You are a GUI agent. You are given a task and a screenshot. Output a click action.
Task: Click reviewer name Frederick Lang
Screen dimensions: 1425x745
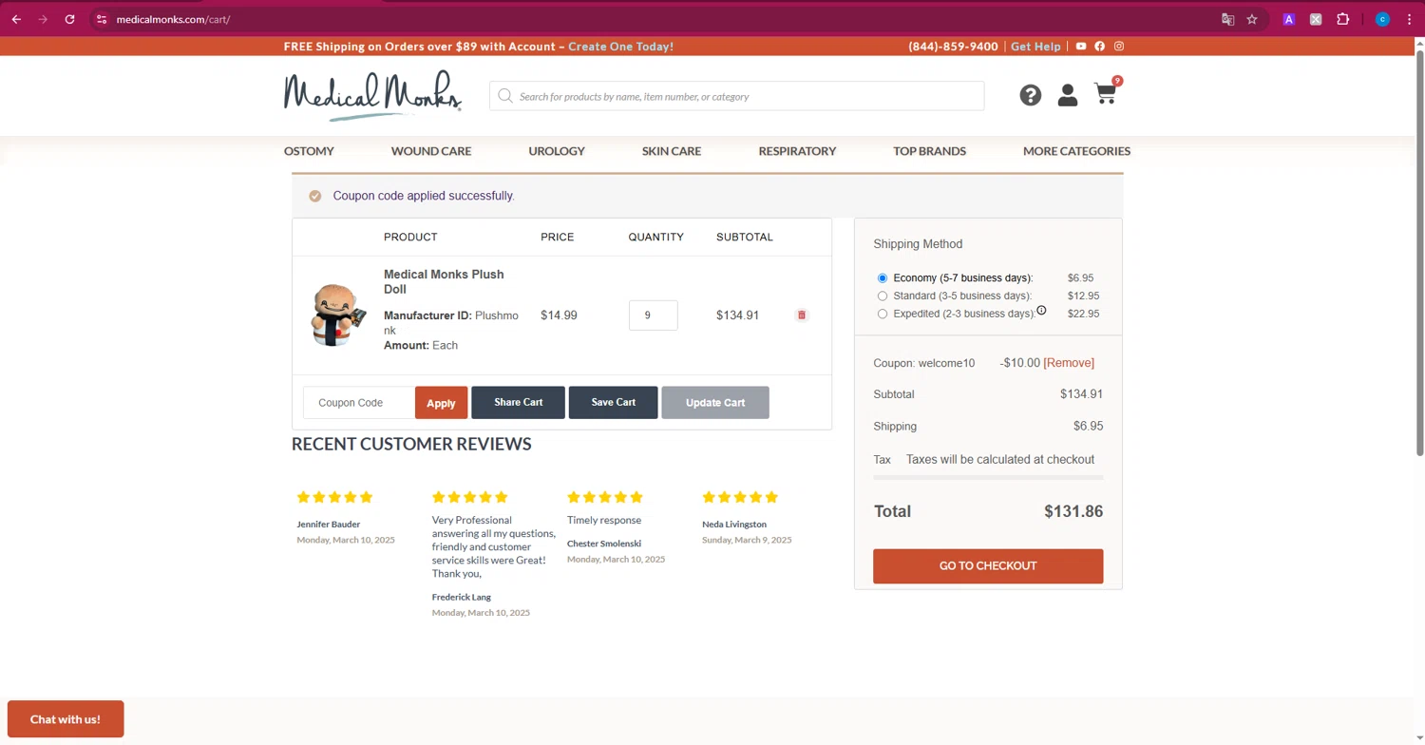tap(462, 597)
